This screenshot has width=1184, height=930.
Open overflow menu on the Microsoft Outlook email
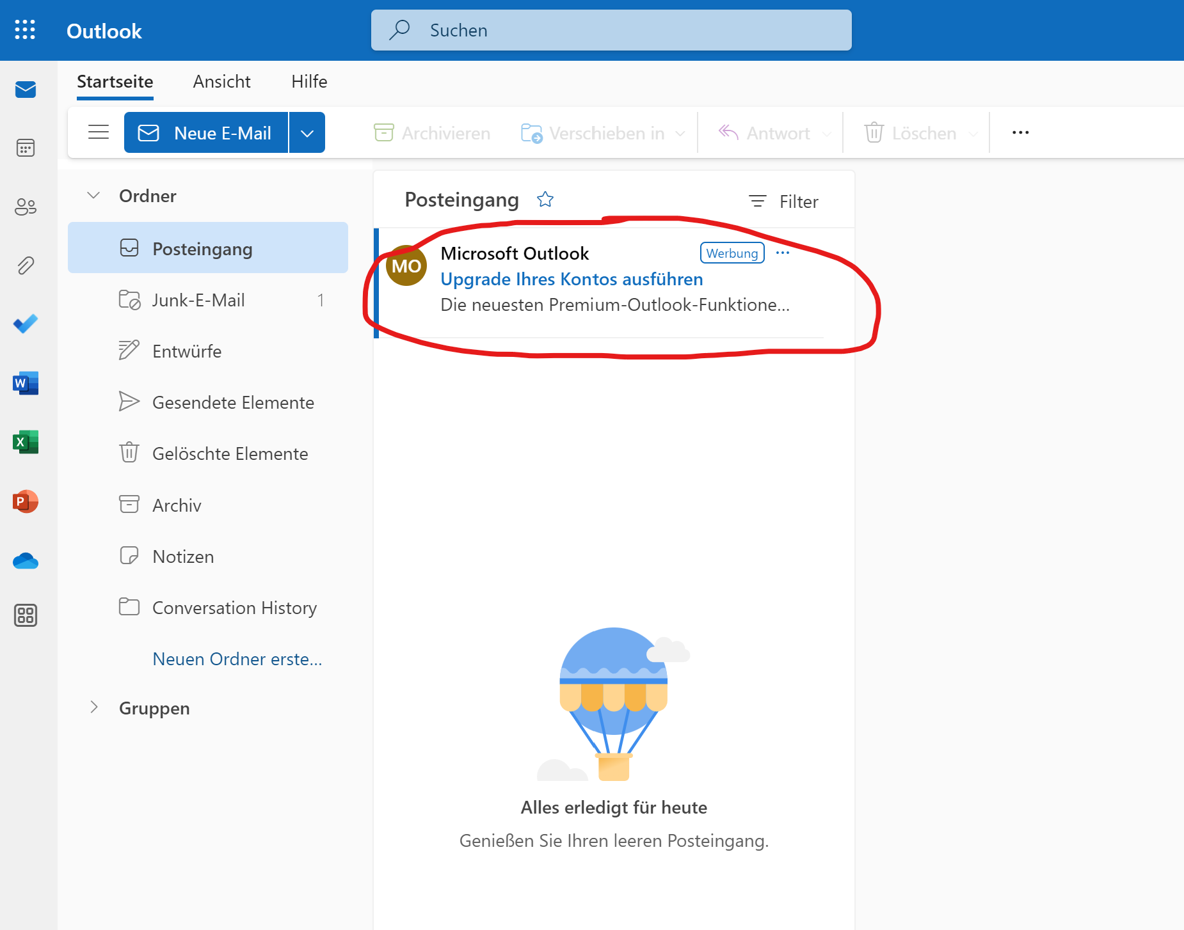pyautogui.click(x=783, y=253)
